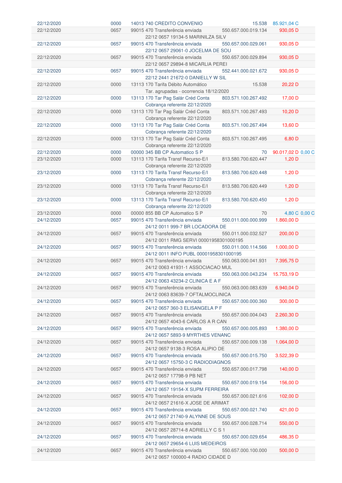The width and height of the screenshot is (342, 483).
Task: Click the CREDITO CONVENIO entry text
Action: click(167, 24)
